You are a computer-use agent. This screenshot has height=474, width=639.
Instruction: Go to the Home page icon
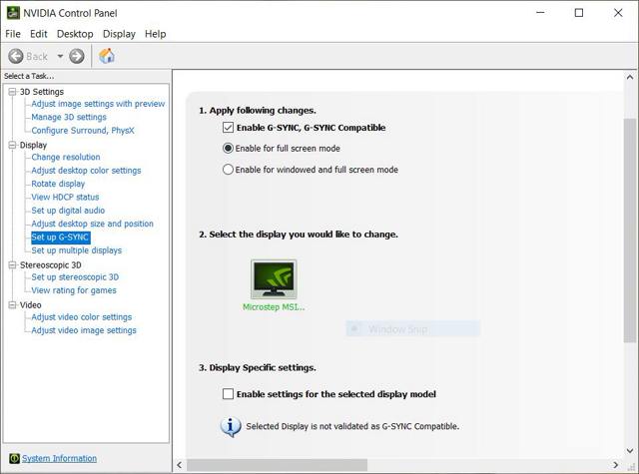(107, 56)
